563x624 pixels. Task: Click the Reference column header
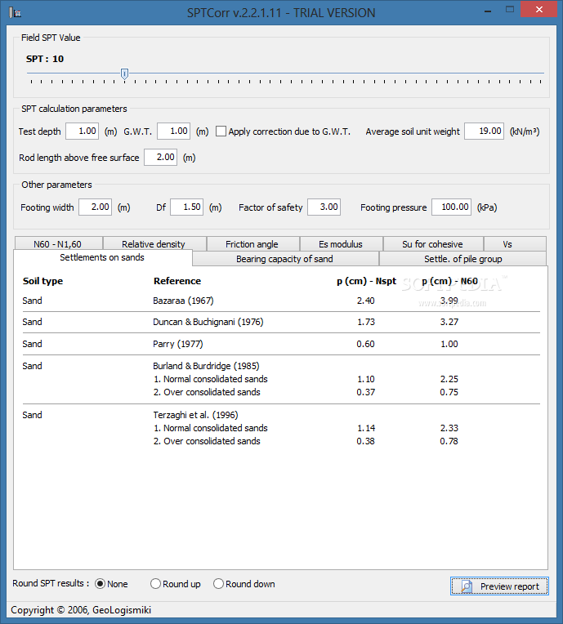click(x=177, y=281)
